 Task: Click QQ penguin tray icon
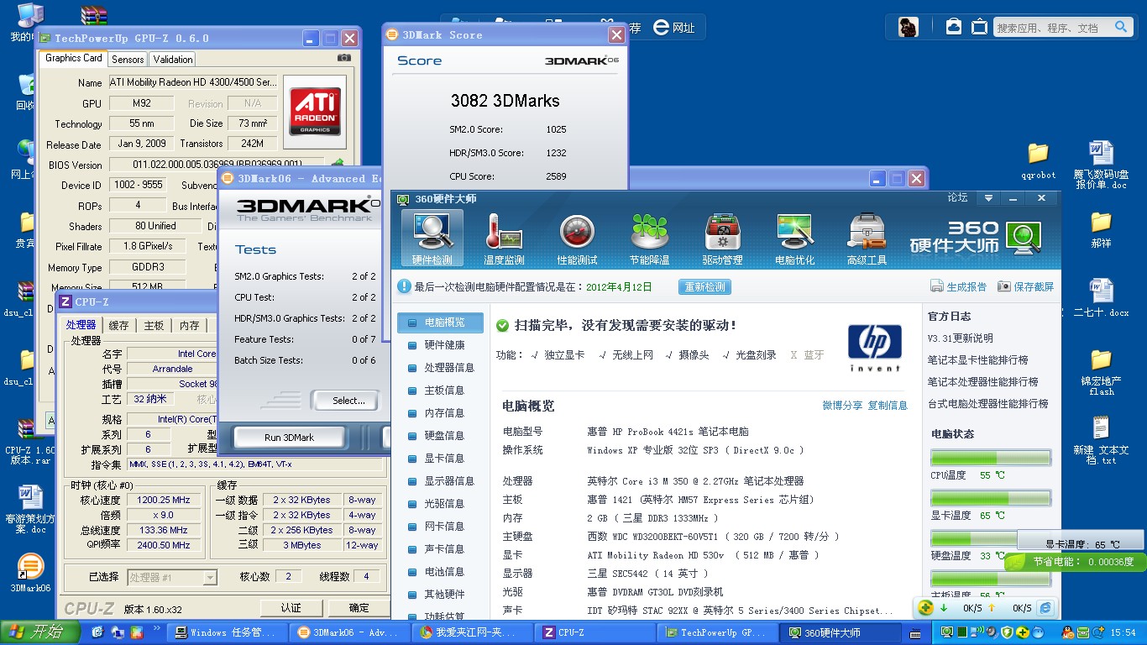tap(1067, 632)
